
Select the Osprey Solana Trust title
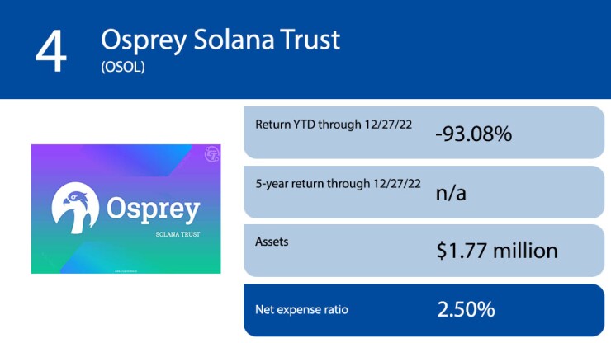pyautogui.click(x=220, y=40)
